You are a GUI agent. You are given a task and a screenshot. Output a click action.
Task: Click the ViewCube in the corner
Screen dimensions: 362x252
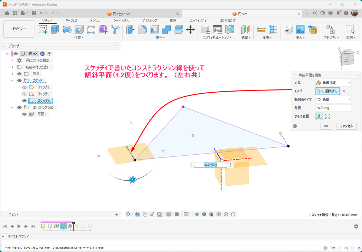[x=347, y=57]
